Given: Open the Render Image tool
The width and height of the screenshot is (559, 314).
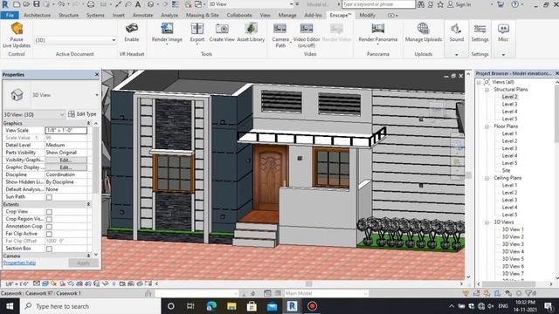Looking at the screenshot, I should click(x=167, y=32).
